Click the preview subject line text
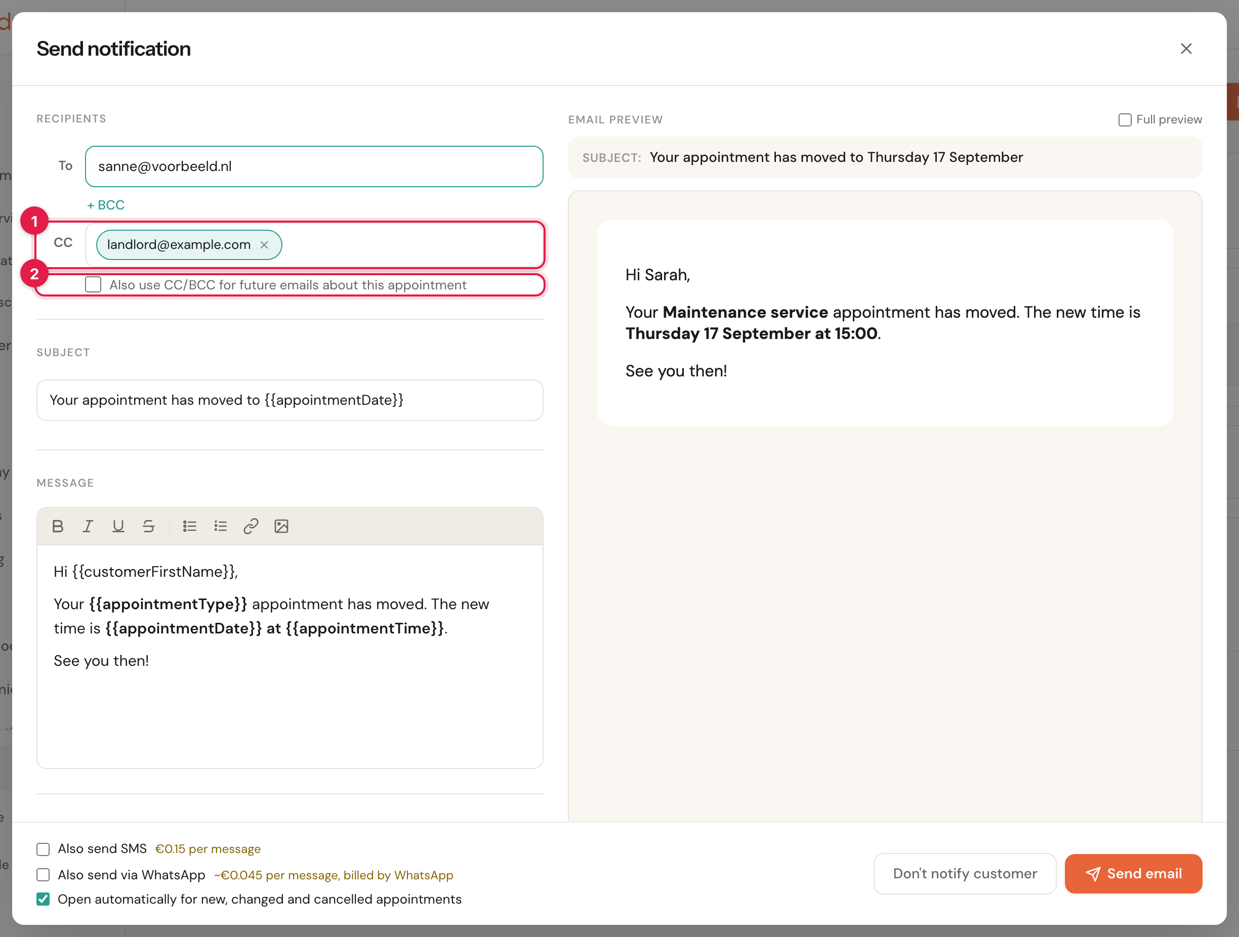Viewport: 1239px width, 937px height. [836, 157]
